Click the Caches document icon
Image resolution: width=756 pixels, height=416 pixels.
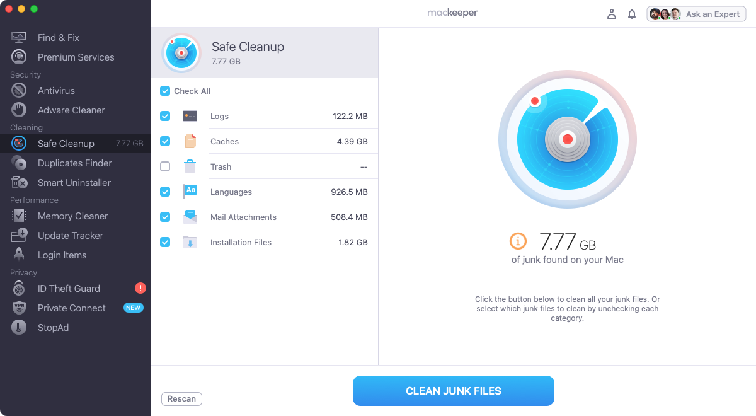pyautogui.click(x=190, y=141)
